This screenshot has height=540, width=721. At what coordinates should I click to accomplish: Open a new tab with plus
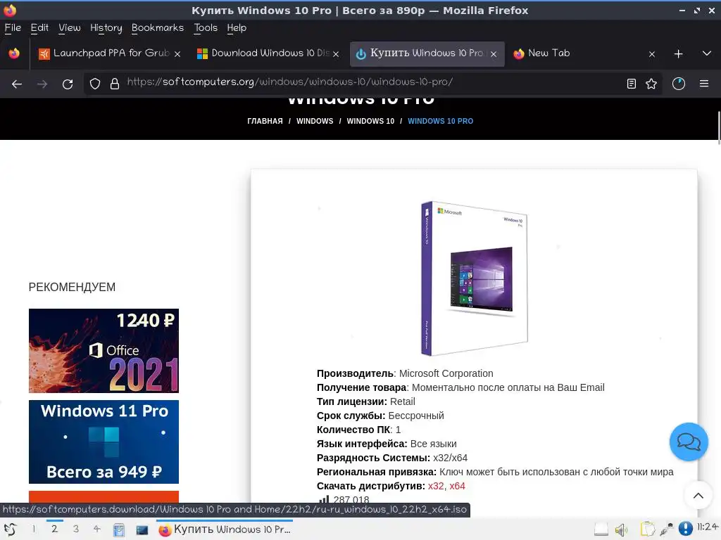coord(678,54)
